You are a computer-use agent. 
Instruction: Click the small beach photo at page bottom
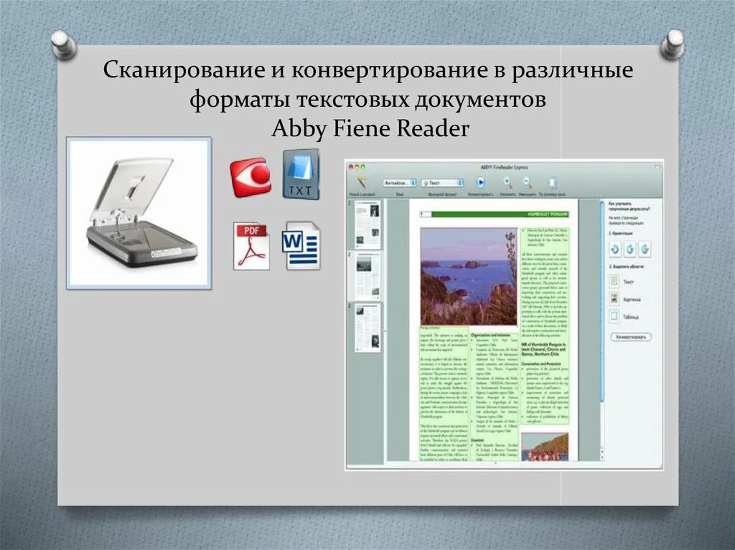pyautogui.click(x=545, y=447)
